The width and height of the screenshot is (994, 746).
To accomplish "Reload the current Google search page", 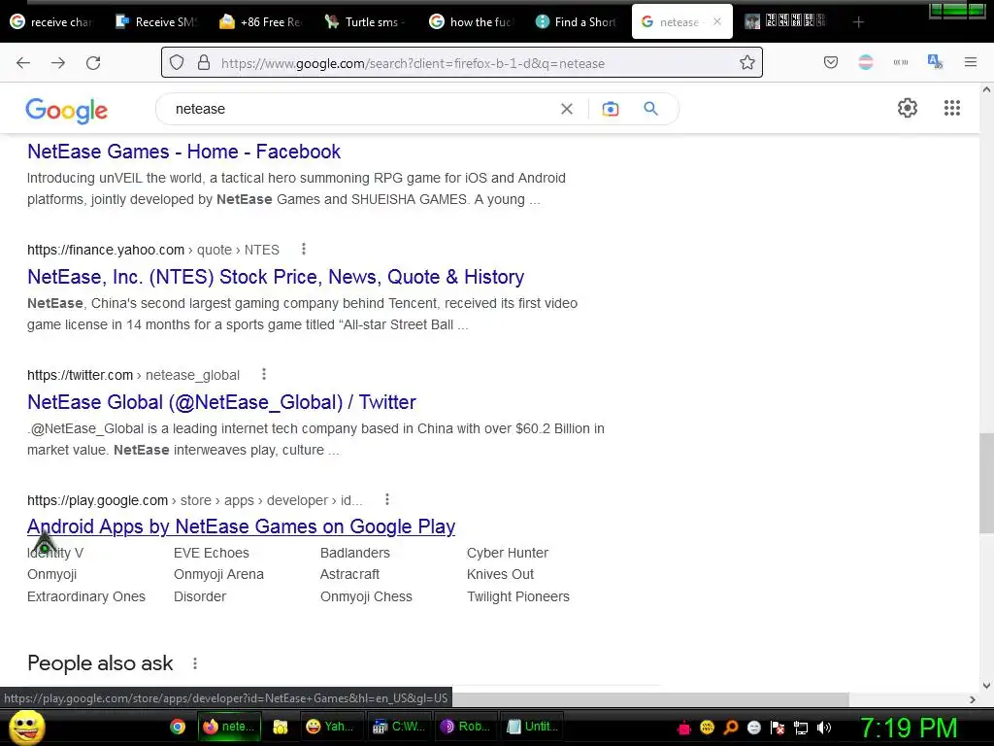I will 93,63.
